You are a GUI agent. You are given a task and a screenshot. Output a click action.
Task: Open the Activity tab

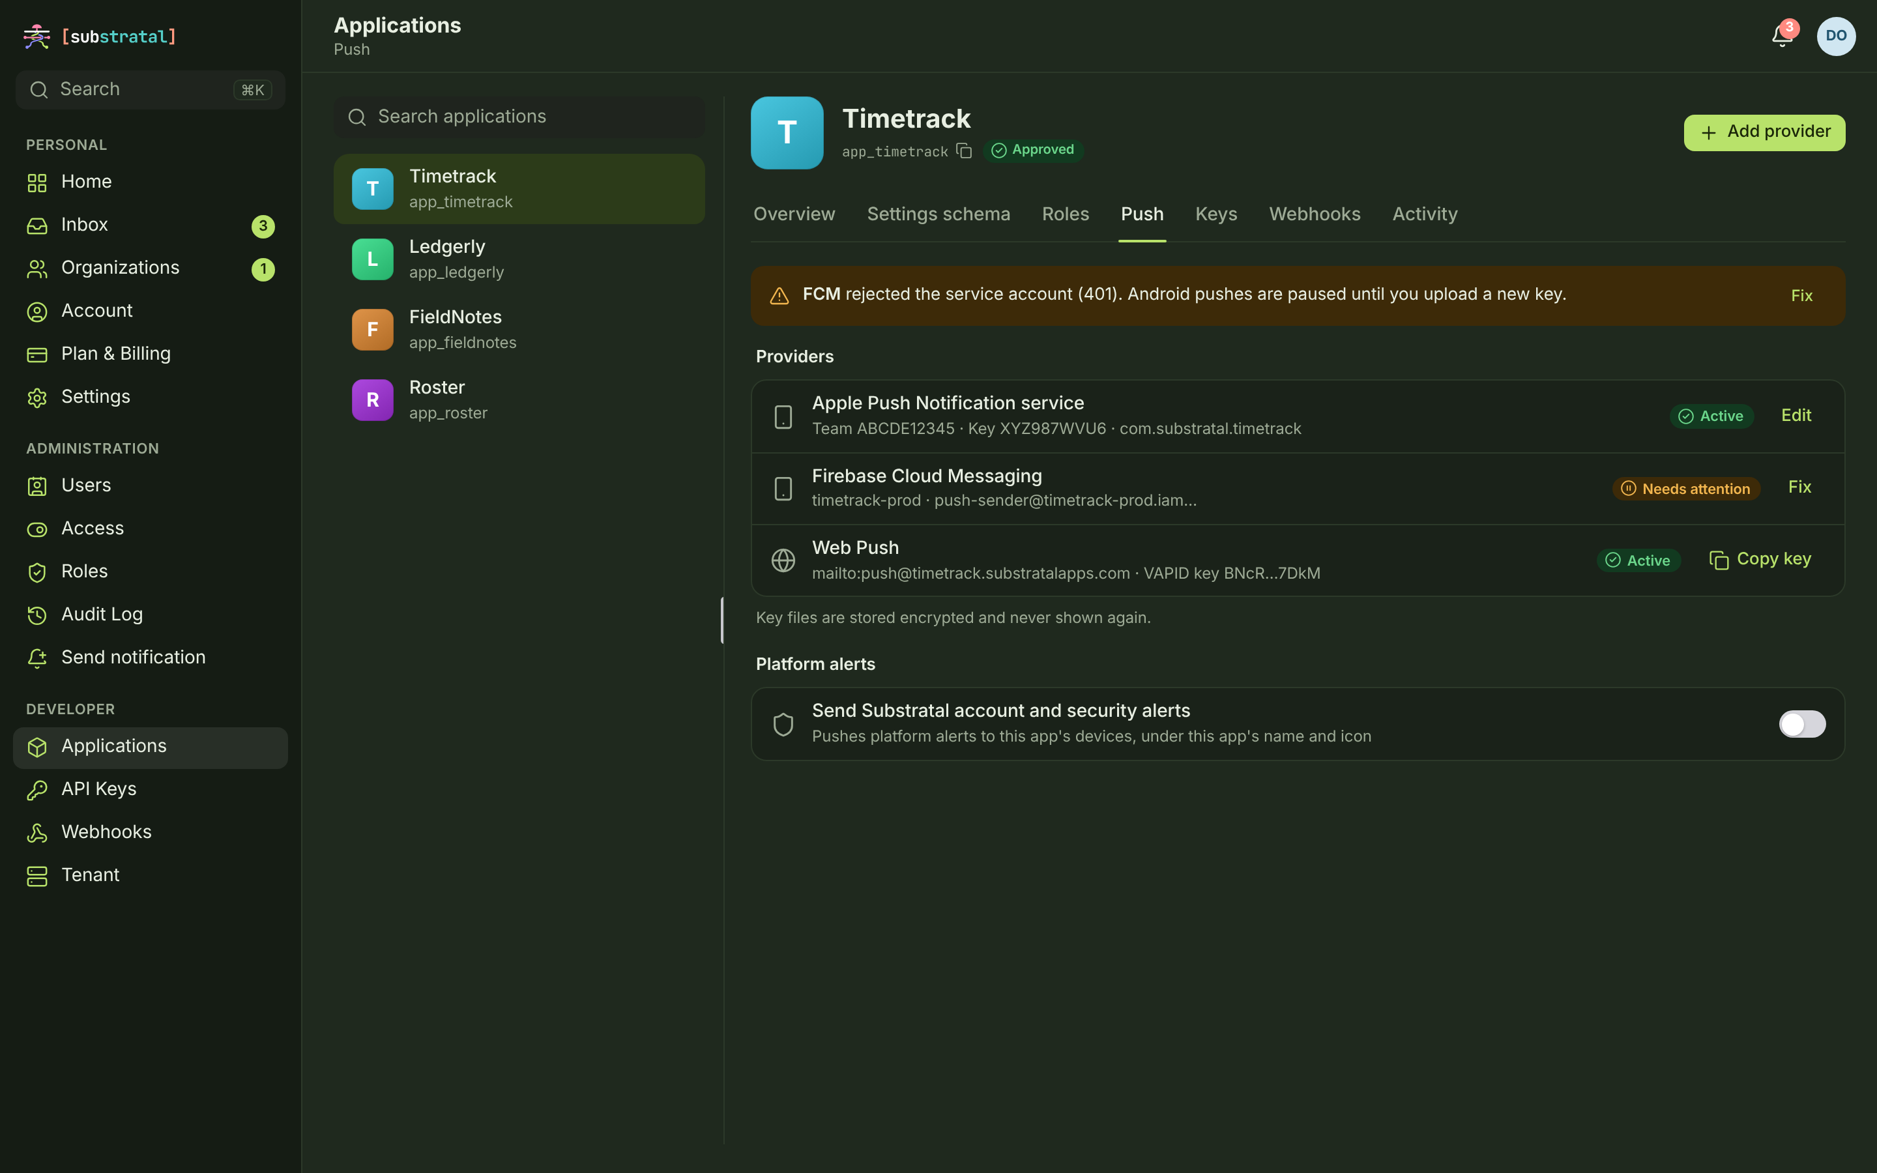[1425, 214]
